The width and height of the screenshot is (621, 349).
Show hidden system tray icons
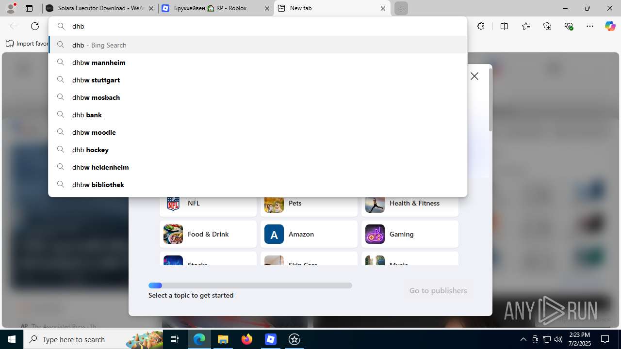[x=523, y=339]
